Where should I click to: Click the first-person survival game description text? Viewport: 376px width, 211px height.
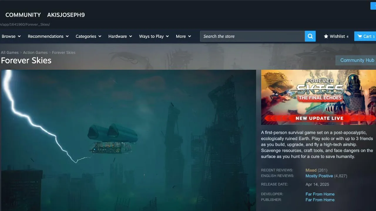[317, 144]
